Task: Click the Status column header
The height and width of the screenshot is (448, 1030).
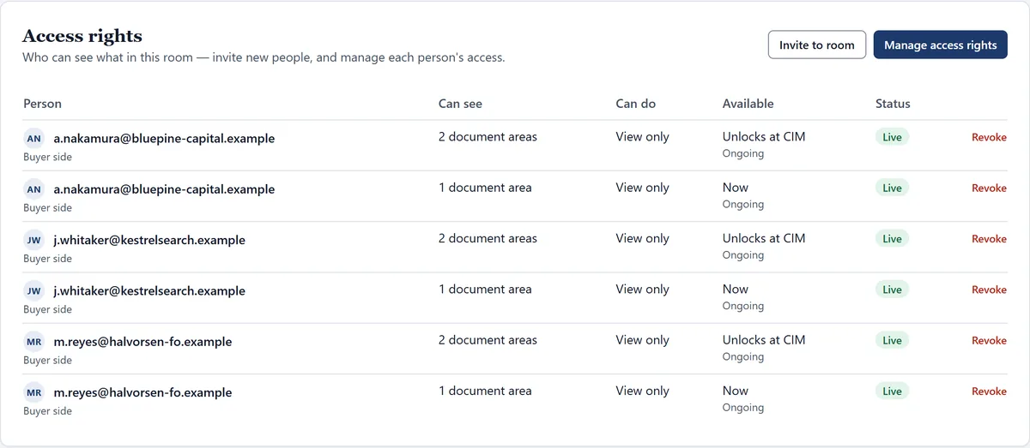Action: pyautogui.click(x=893, y=104)
